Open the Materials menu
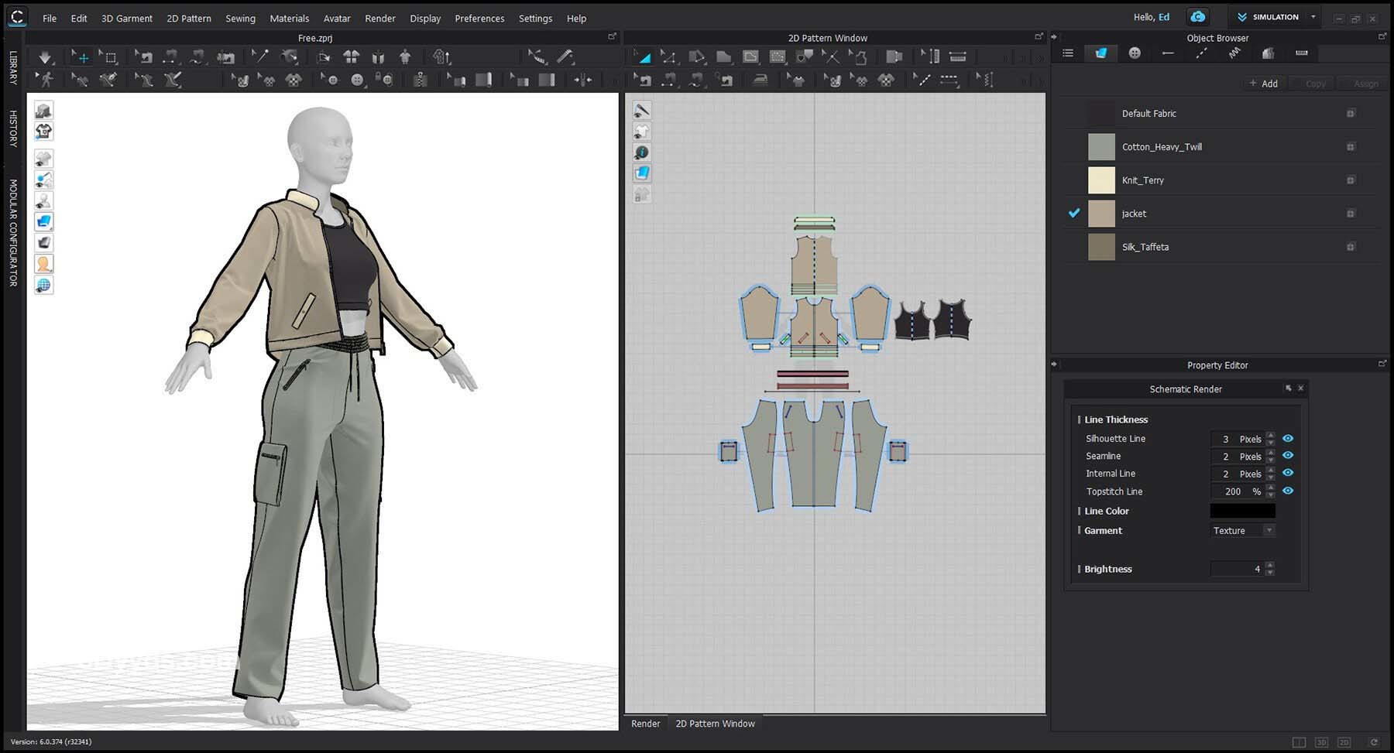Screen dimensions: 1394x753 point(289,18)
